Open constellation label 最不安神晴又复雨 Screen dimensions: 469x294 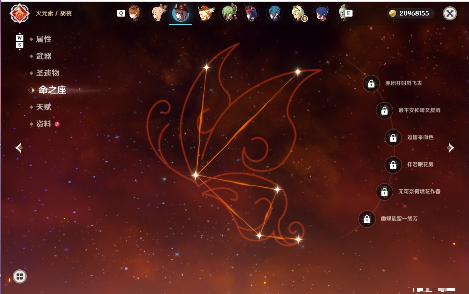419,110
